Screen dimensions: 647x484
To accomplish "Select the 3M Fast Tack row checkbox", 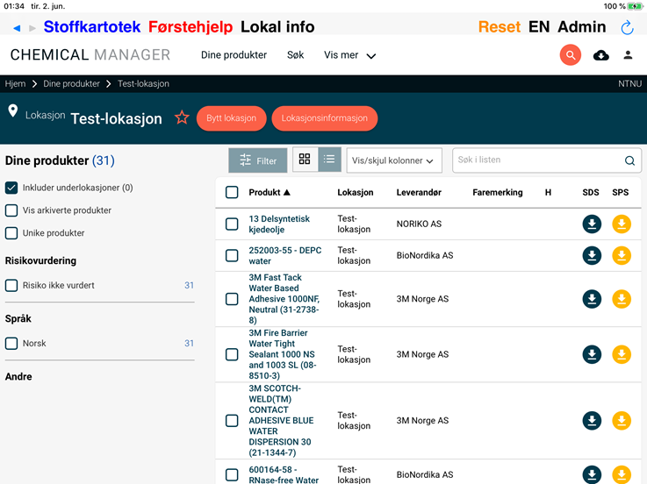I will (232, 299).
